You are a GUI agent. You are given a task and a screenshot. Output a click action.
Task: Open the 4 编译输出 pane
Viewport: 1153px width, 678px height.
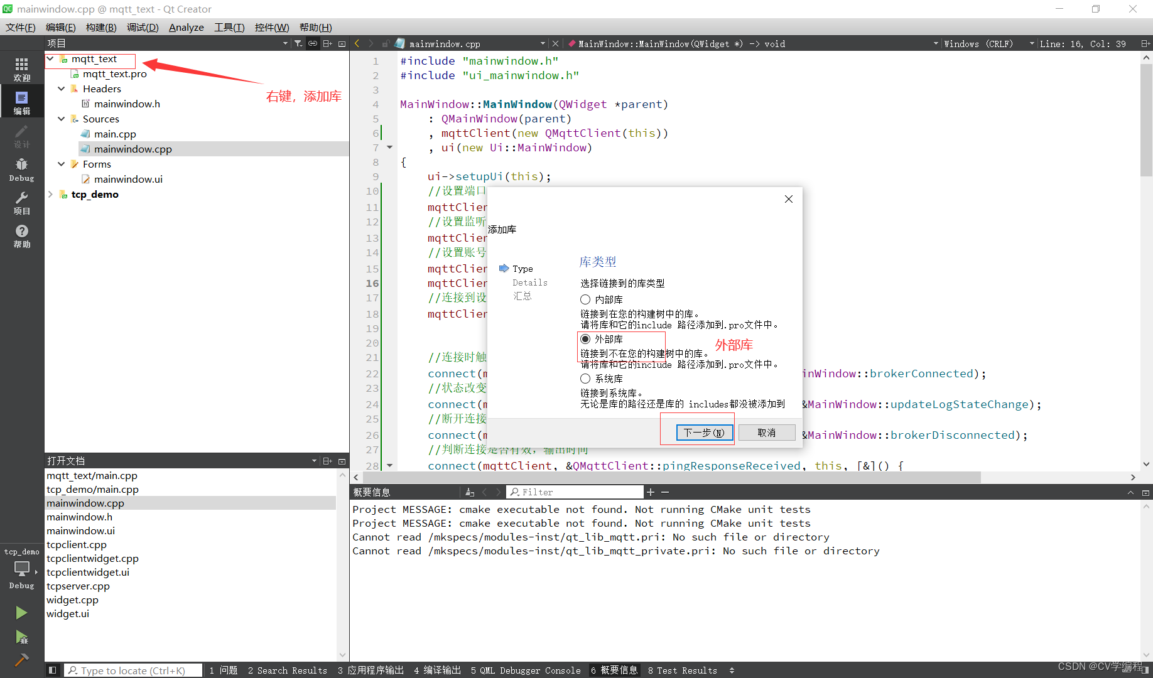[x=437, y=670]
